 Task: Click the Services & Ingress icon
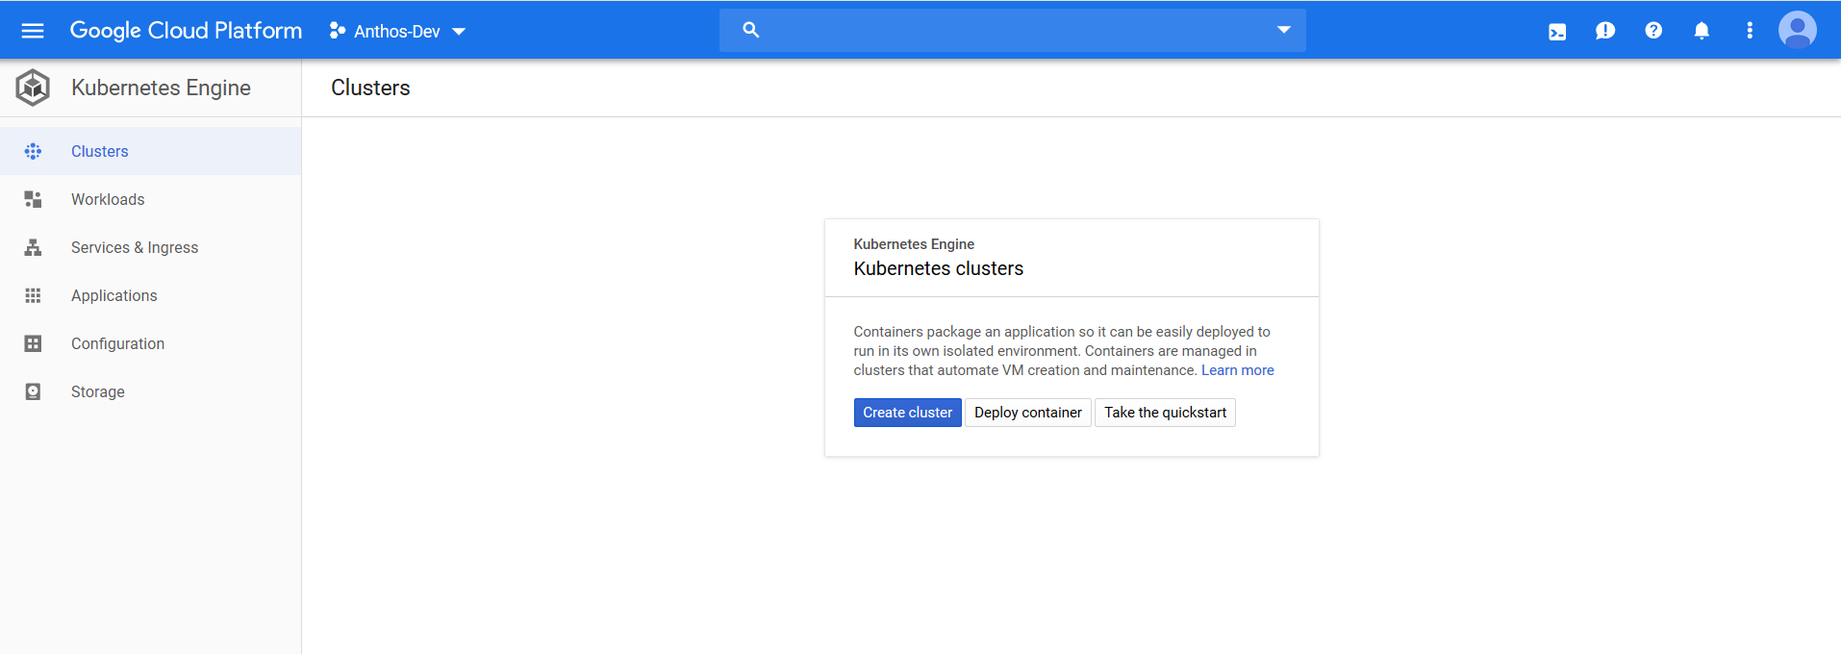(33, 247)
